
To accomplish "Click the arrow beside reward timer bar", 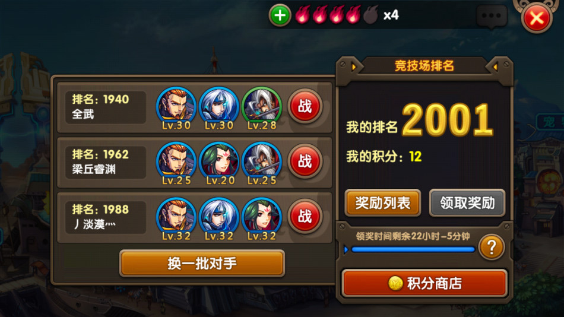I will 346,249.
